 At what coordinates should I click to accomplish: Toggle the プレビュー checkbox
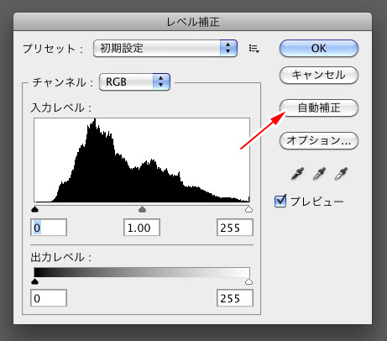click(280, 201)
